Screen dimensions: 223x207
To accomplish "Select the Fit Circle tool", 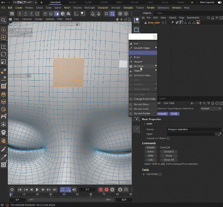I will 138,66.
